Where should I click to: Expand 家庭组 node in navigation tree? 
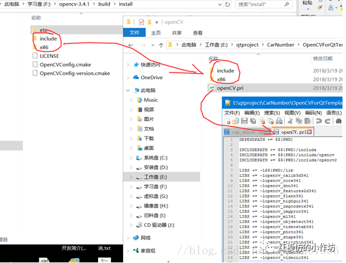click(x=128, y=251)
